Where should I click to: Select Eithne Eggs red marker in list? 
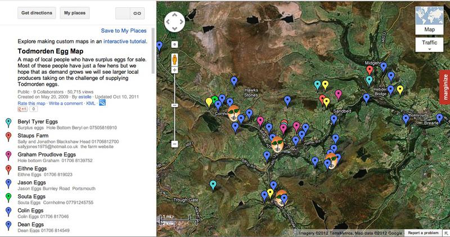(x=8, y=170)
